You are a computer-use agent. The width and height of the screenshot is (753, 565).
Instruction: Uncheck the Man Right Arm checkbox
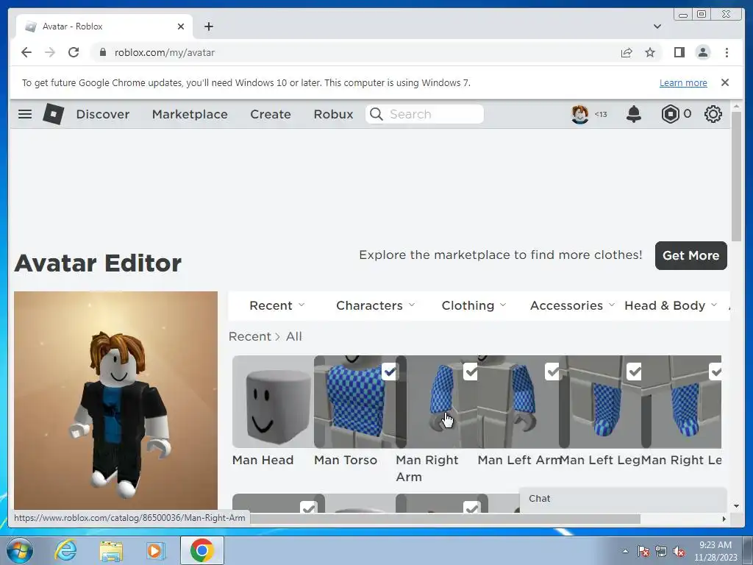coord(471,372)
